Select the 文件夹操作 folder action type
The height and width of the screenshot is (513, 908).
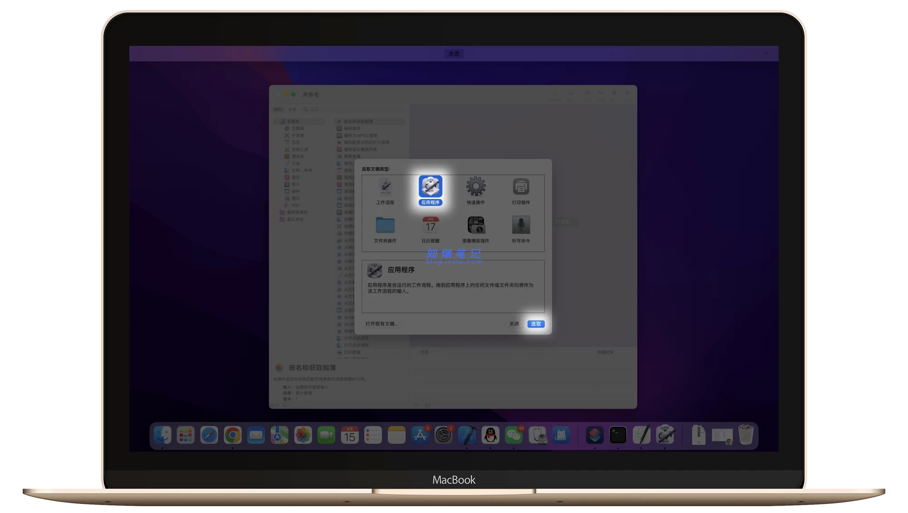385,229
